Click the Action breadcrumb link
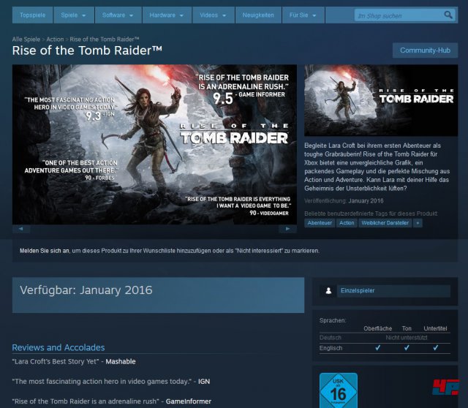Image resolution: width=468 pixels, height=408 pixels. (55, 39)
